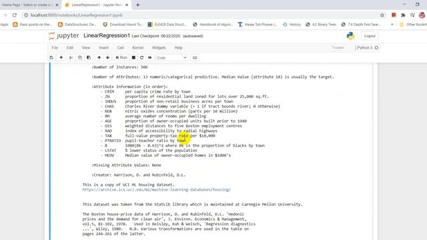Move selected cell down arrow
The image size is (427, 240).
coord(108,58)
